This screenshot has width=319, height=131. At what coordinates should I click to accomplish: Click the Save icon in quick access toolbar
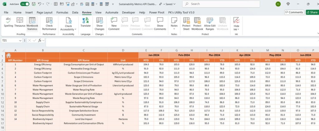[34, 4]
